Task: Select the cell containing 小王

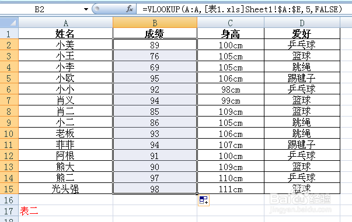Action: coord(65,55)
